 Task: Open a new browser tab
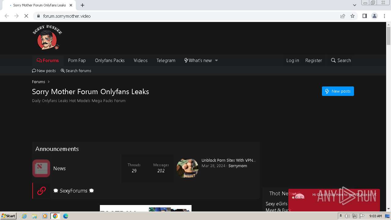point(82,5)
